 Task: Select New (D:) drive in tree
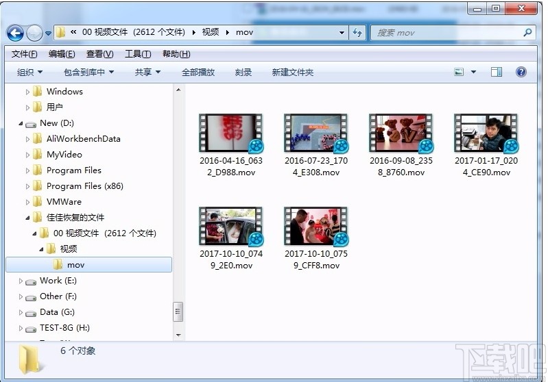[x=57, y=123]
